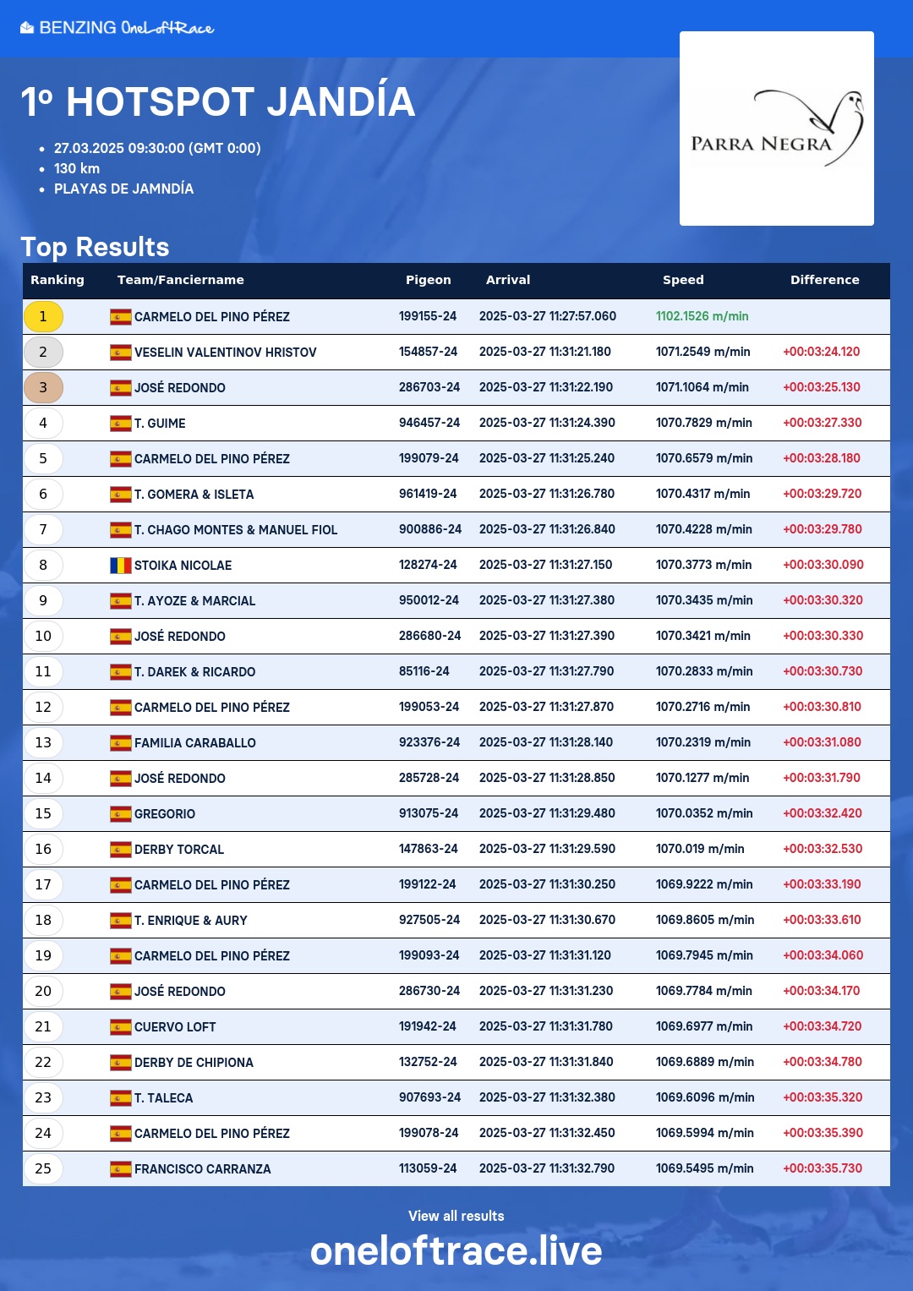This screenshot has width=913, height=1291.
Task: Click the silver rank 2 badge
Action: tap(43, 353)
